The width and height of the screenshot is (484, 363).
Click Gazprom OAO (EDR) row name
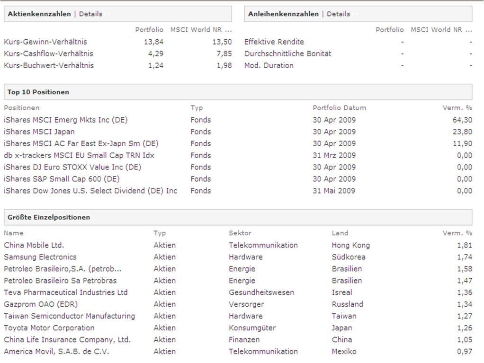pyautogui.click(x=41, y=304)
